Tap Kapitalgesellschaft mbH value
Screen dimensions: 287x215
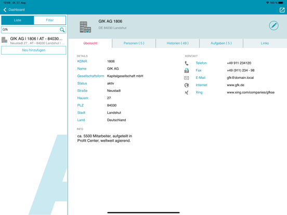(x=125, y=76)
